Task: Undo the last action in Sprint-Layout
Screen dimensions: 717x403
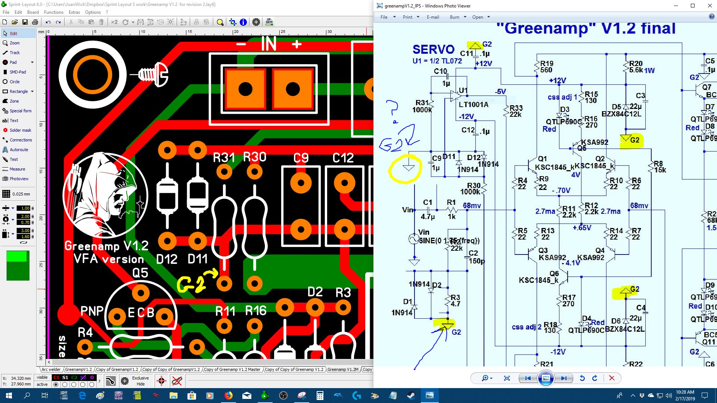Action: (x=48, y=22)
